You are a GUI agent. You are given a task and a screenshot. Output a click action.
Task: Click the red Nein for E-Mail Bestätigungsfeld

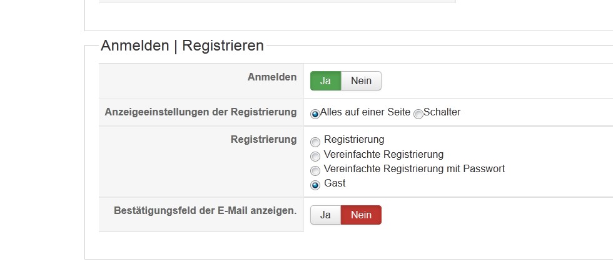coord(361,215)
